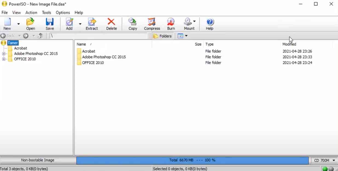This screenshot has width=338, height=171.
Task: Expand Adobe Photoshop CC 2015 tree node
Action: pos(4,54)
